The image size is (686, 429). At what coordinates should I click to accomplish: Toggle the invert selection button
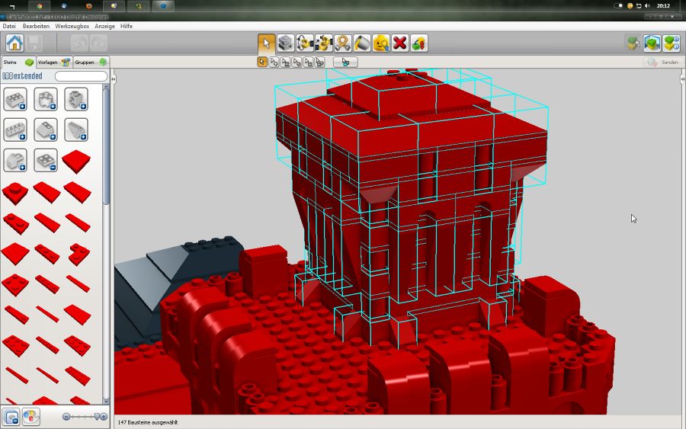[345, 62]
